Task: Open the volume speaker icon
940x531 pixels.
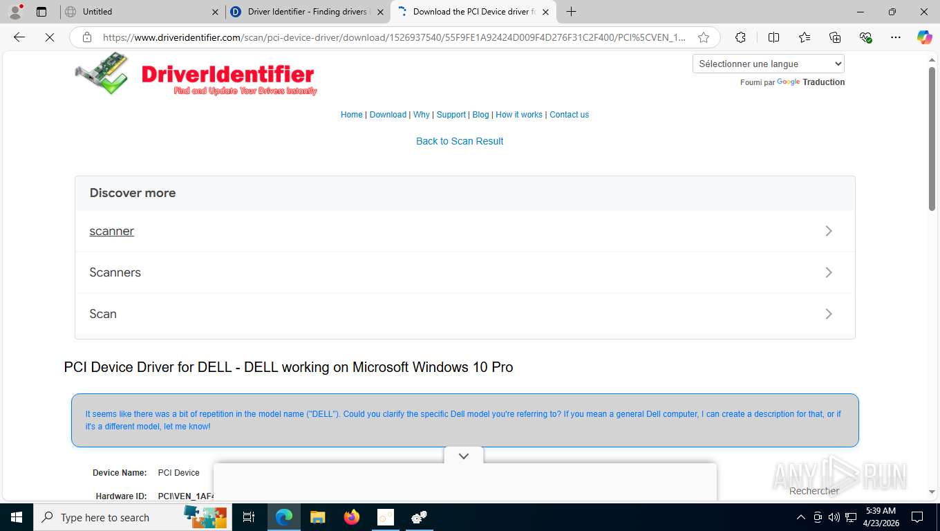Action: [x=834, y=517]
